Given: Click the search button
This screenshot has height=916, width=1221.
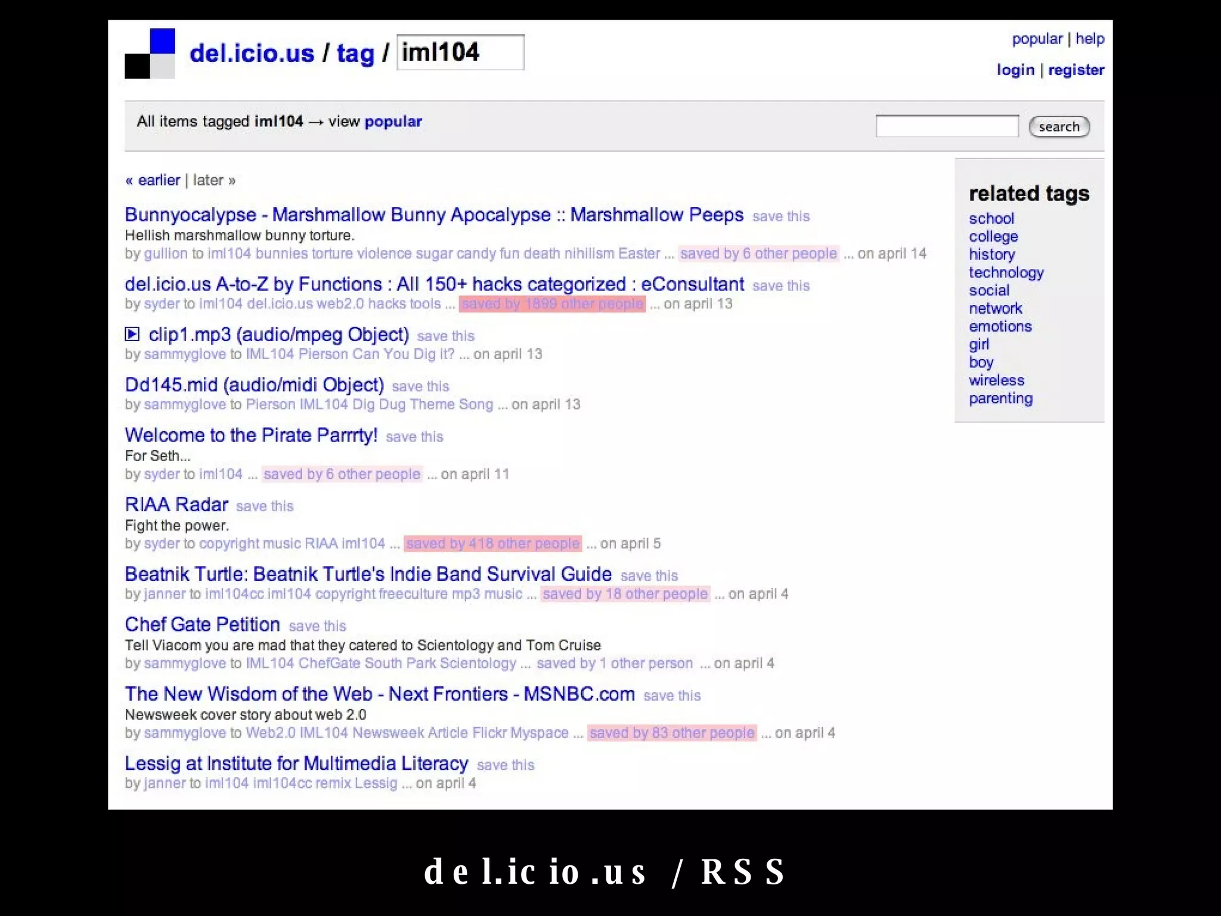Looking at the screenshot, I should [x=1059, y=126].
